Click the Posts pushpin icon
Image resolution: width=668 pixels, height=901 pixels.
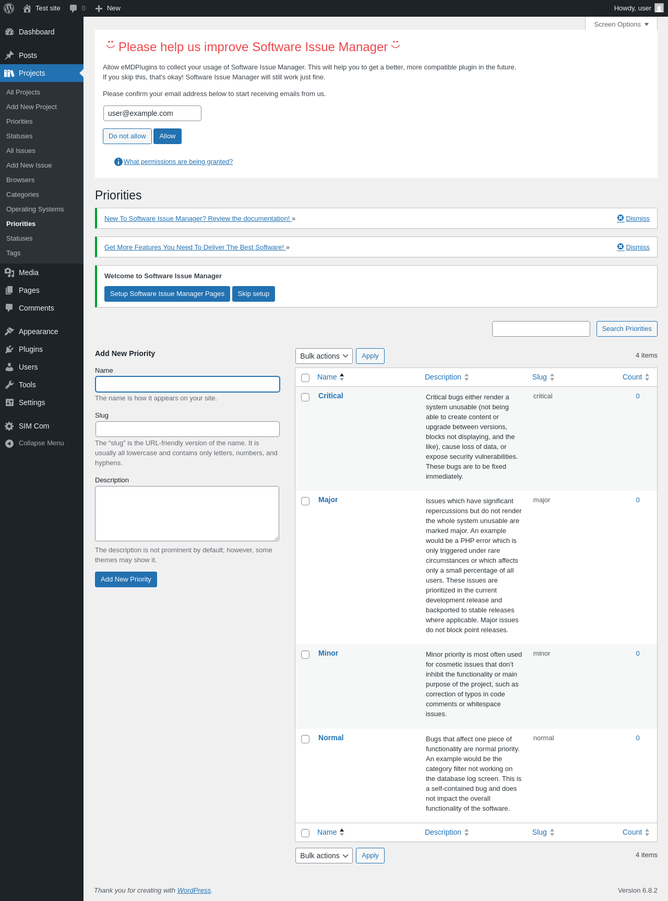click(9, 55)
